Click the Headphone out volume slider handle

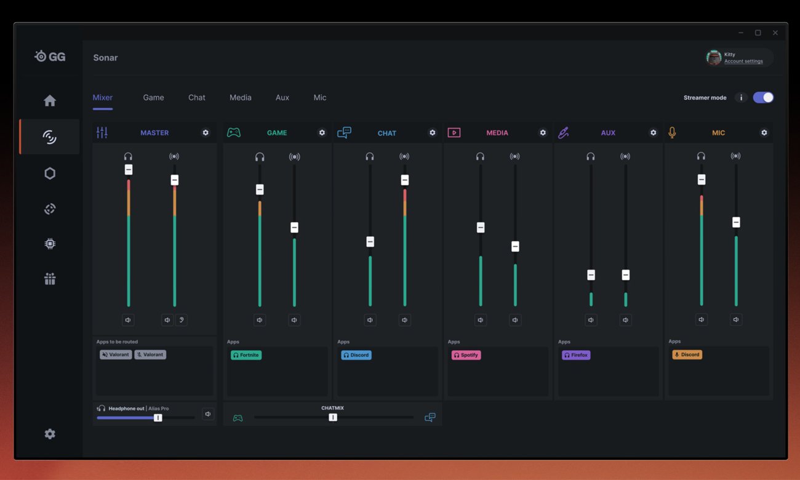pos(158,418)
